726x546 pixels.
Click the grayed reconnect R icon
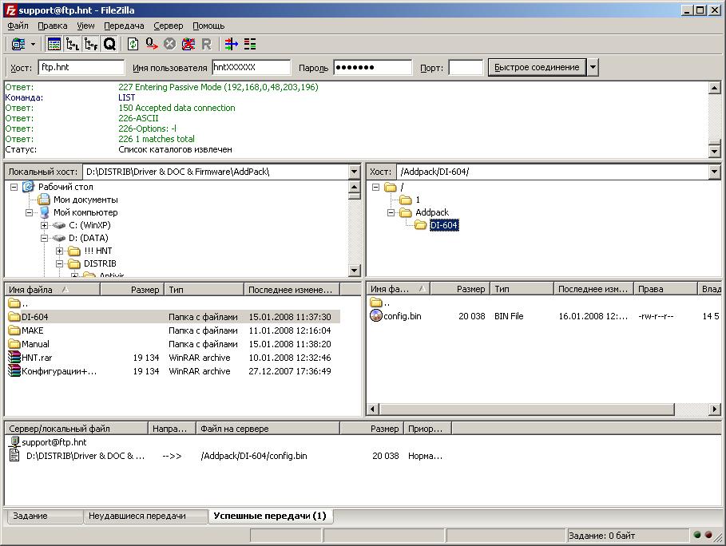coord(206,44)
